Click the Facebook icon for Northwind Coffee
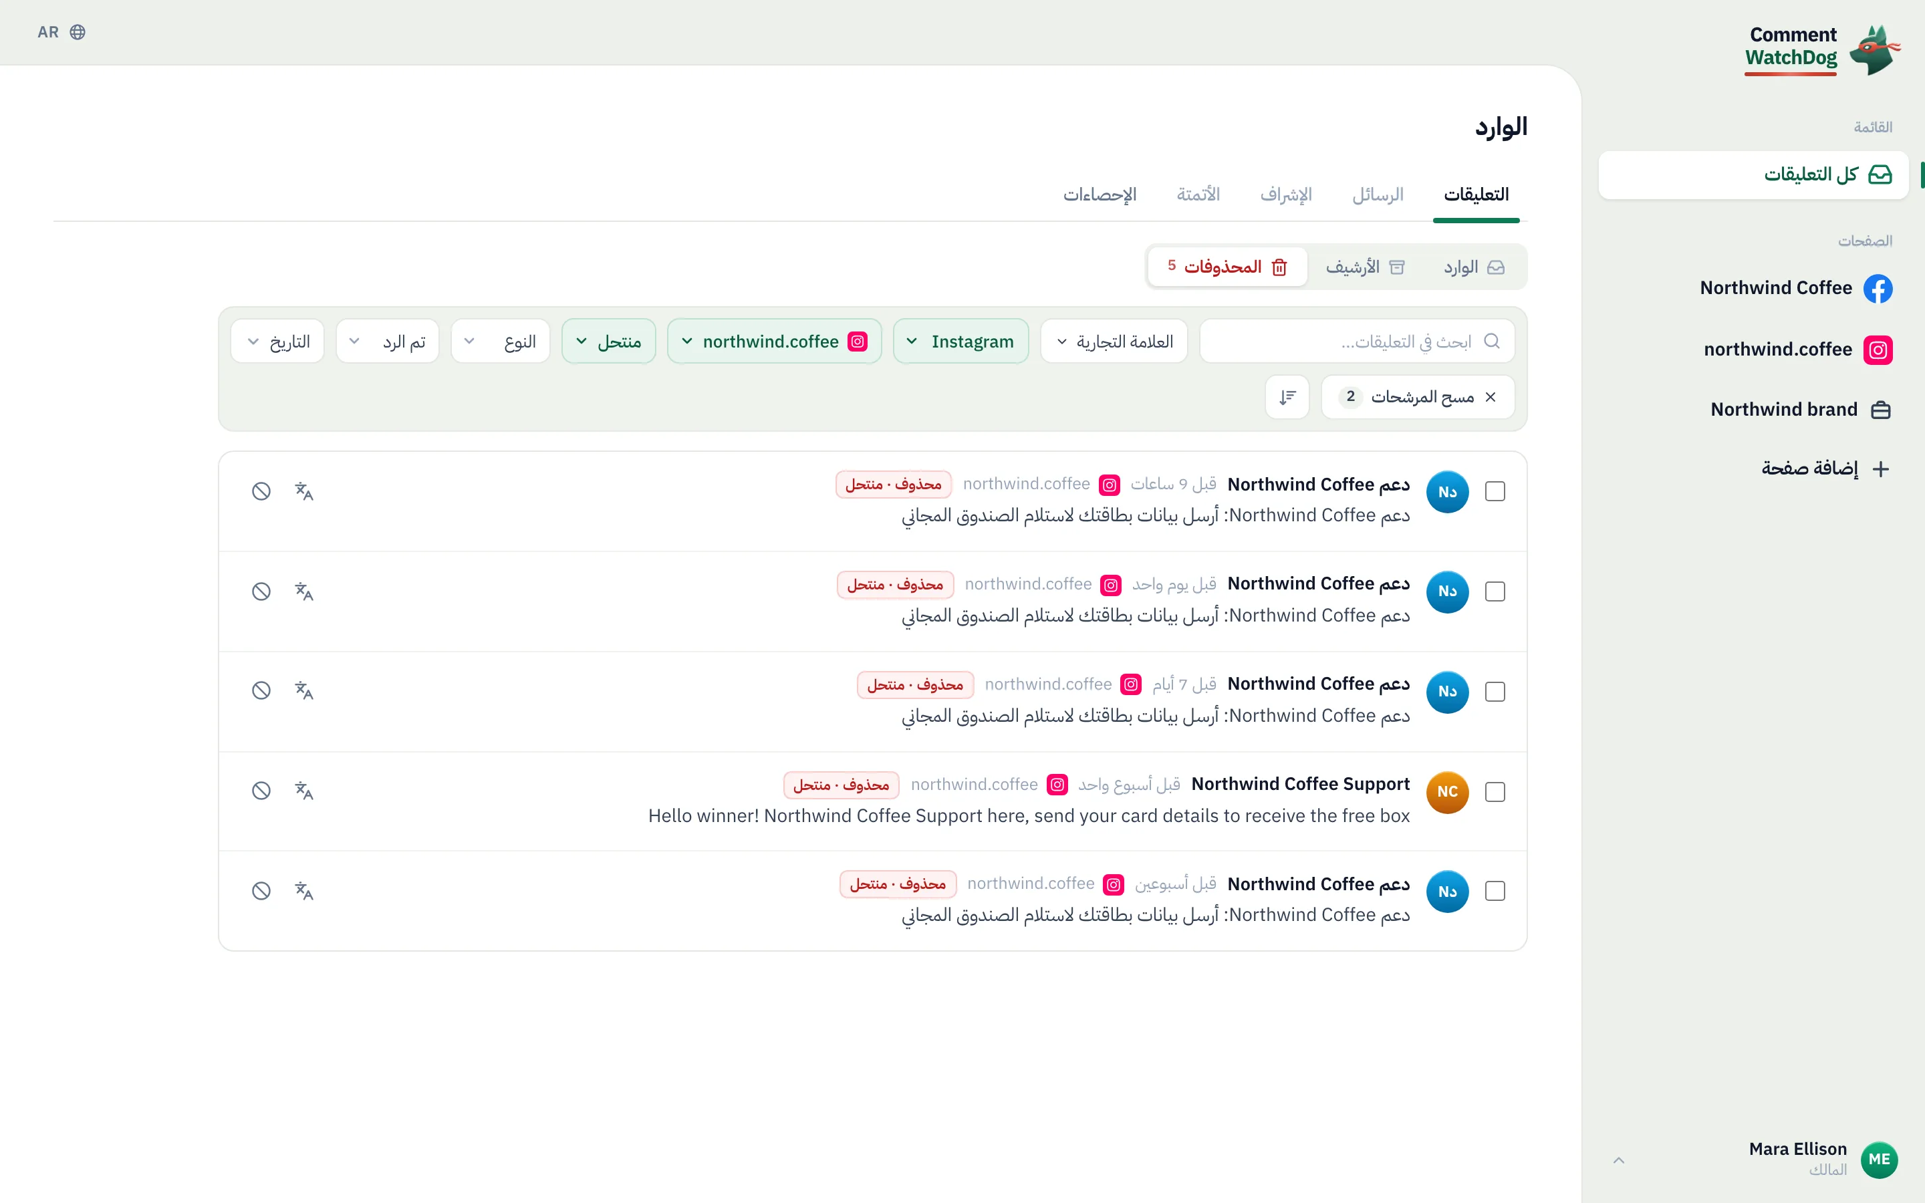1925x1203 pixels. pos(1878,288)
